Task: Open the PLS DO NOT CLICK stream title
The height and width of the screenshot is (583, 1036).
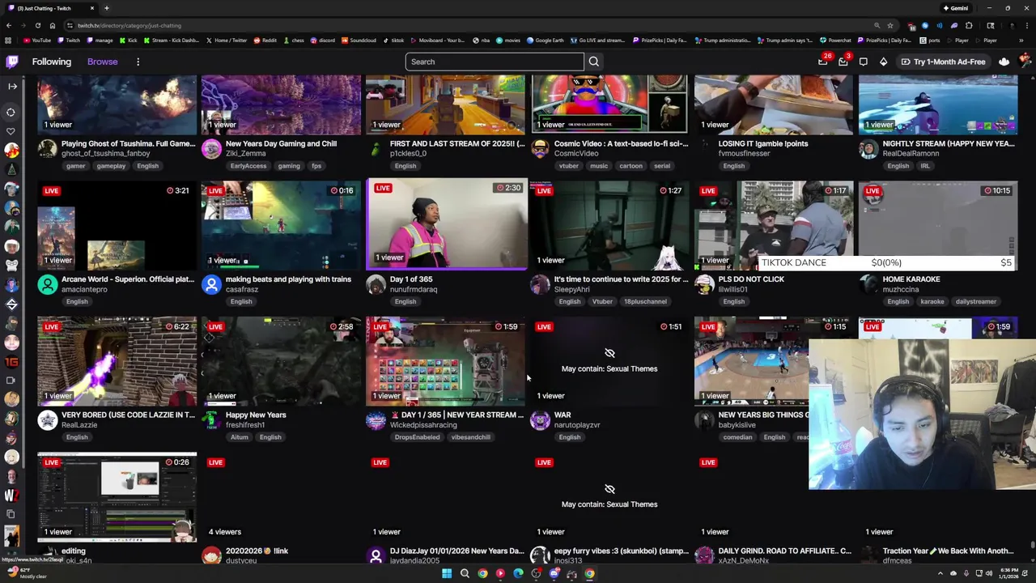Action: click(x=751, y=279)
